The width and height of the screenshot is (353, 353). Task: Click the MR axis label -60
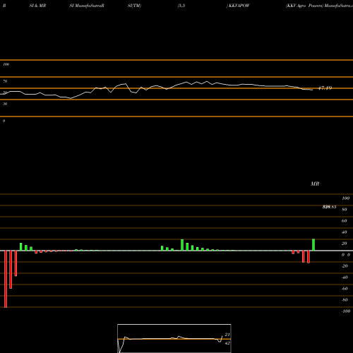pos(345,289)
